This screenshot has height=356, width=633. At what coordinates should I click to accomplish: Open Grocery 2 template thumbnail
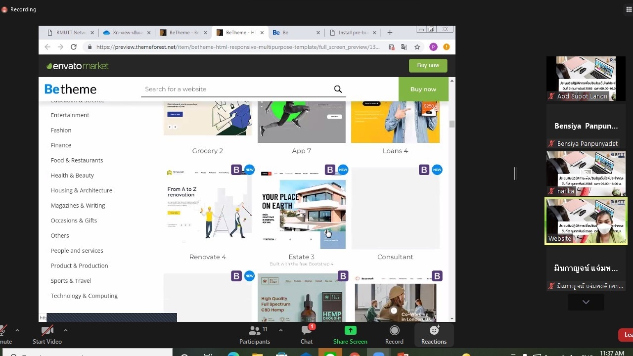(208, 119)
